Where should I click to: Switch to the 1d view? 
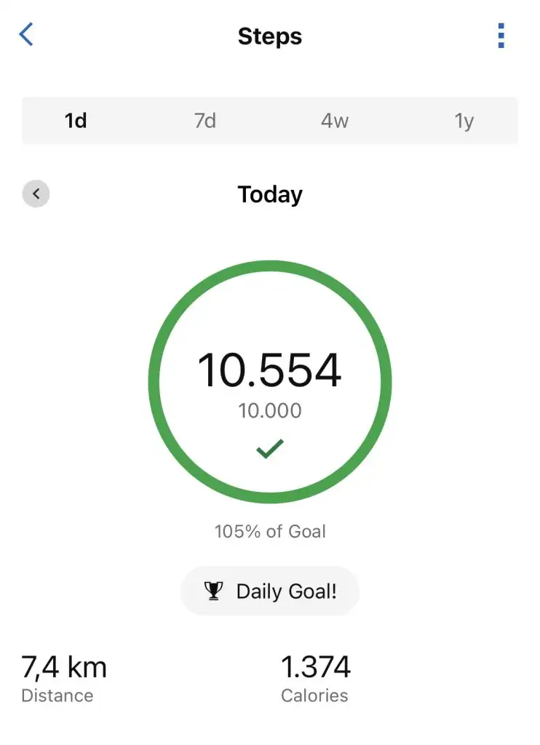(x=76, y=120)
